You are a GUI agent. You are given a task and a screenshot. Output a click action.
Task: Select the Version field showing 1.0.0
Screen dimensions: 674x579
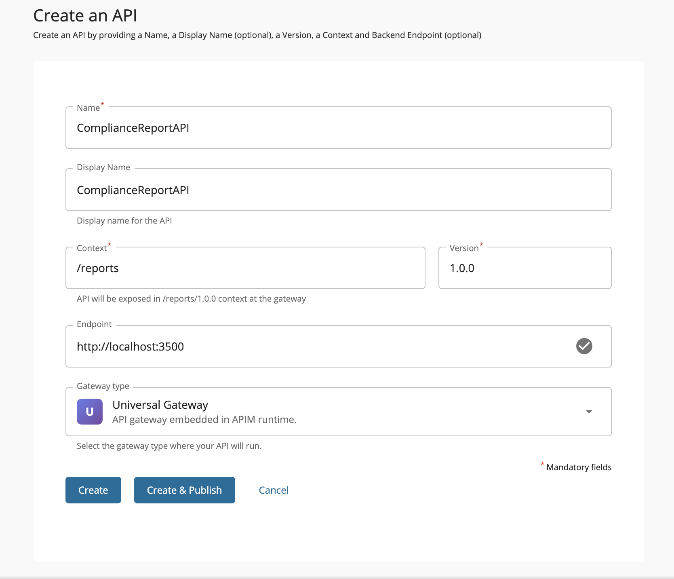(524, 268)
